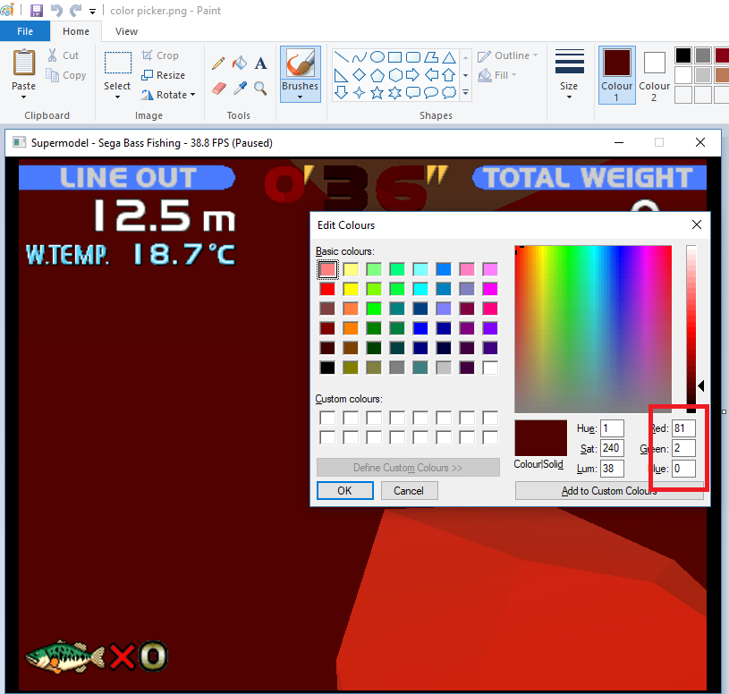Click the Hue input field
The width and height of the screenshot is (729, 694).
[612, 428]
